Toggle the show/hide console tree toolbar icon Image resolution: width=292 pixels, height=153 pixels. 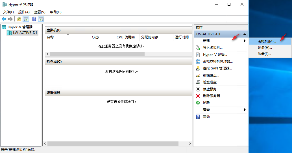(x=26, y=19)
